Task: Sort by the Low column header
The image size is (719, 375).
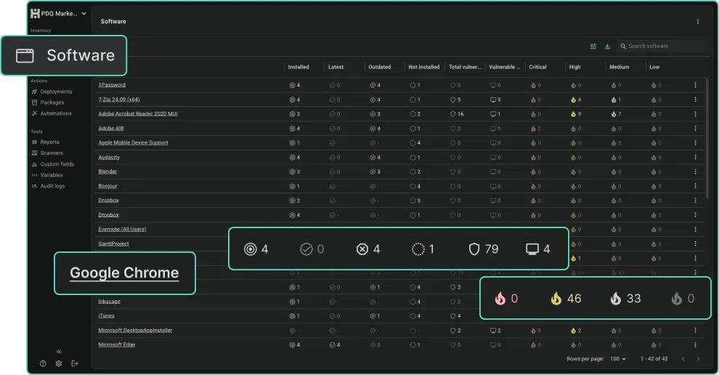Action: (654, 67)
